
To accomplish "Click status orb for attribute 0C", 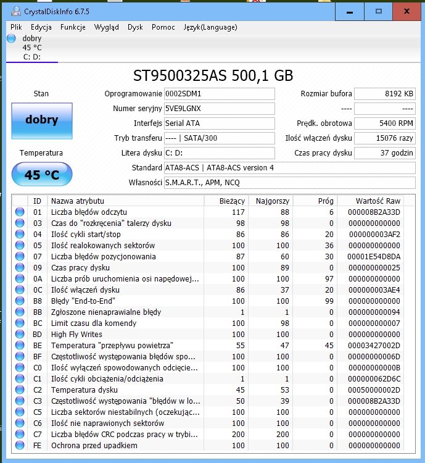I will (x=20, y=290).
